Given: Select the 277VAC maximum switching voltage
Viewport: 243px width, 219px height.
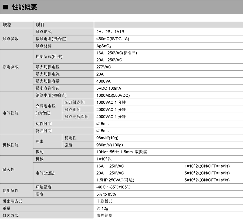Looking at the screenshot, I should coord(104,67).
